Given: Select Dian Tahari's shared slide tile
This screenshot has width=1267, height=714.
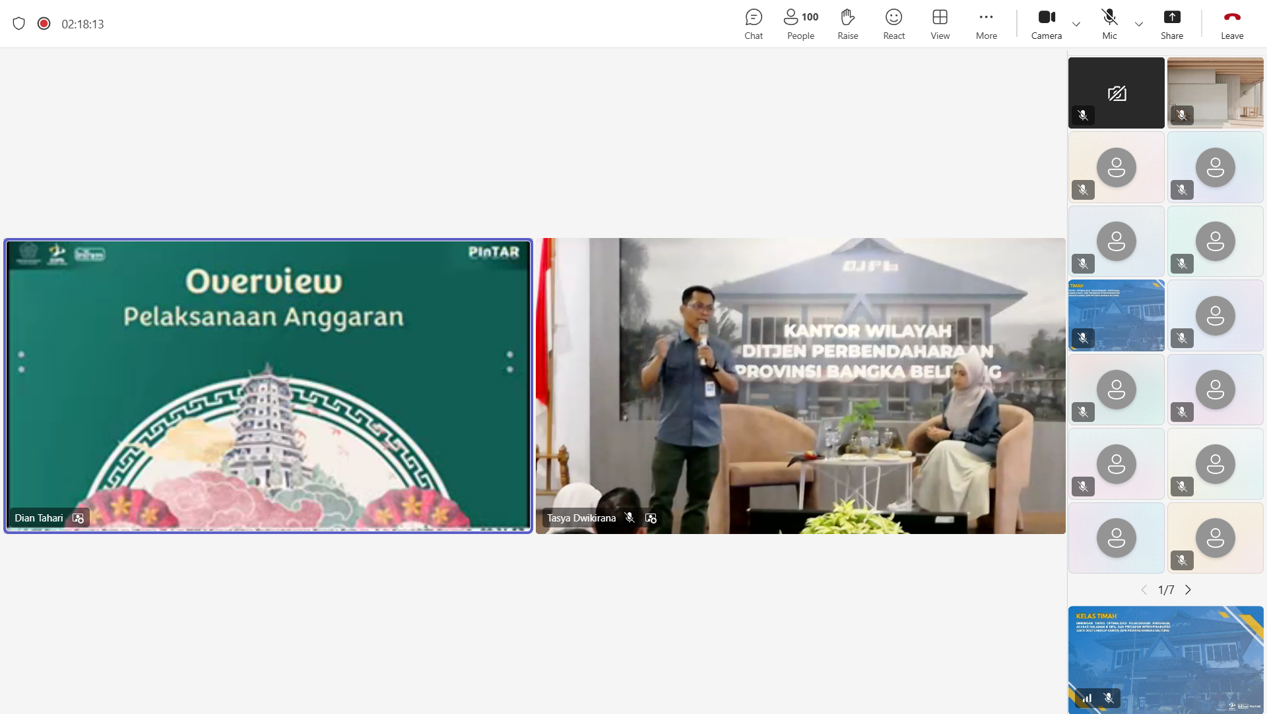Looking at the screenshot, I should [x=268, y=386].
